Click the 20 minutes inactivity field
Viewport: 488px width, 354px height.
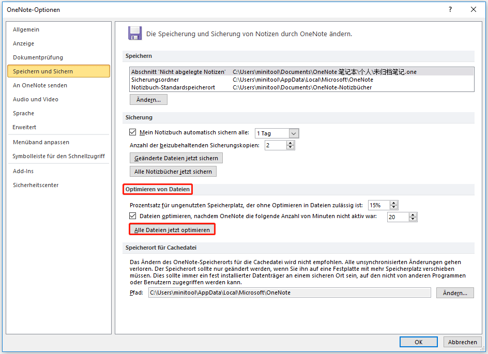click(x=398, y=217)
